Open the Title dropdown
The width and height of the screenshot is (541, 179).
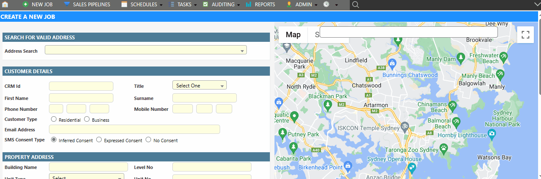199,85
